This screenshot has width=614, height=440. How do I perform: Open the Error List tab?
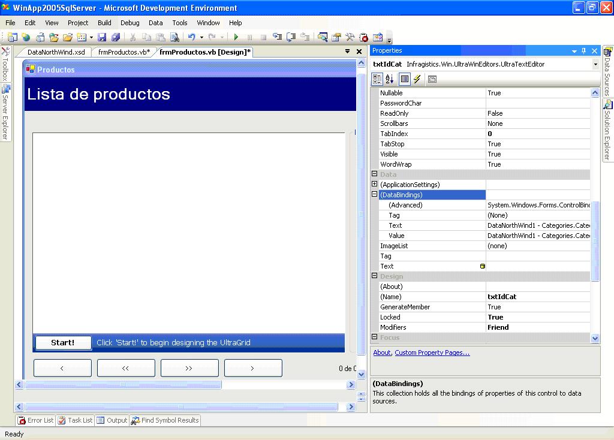[36, 420]
